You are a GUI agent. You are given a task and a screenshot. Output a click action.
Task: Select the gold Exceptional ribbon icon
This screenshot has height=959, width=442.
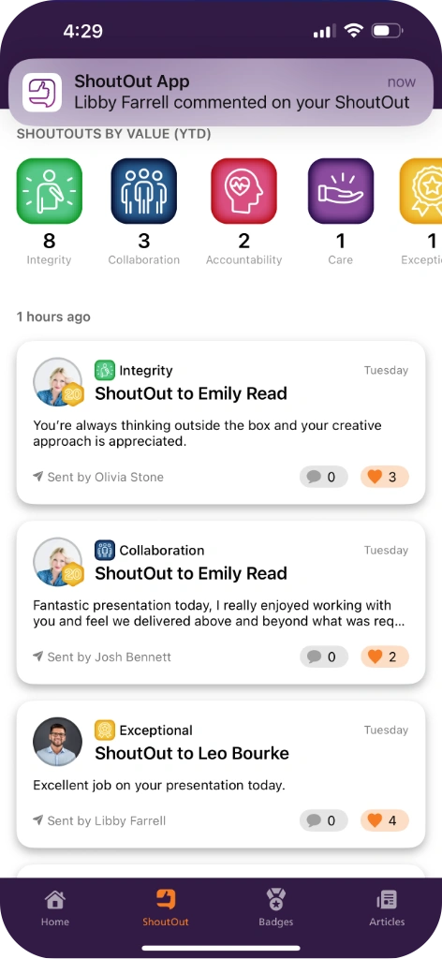pos(421,191)
